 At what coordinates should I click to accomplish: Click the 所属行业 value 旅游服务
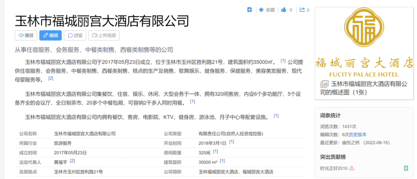click(x=63, y=143)
